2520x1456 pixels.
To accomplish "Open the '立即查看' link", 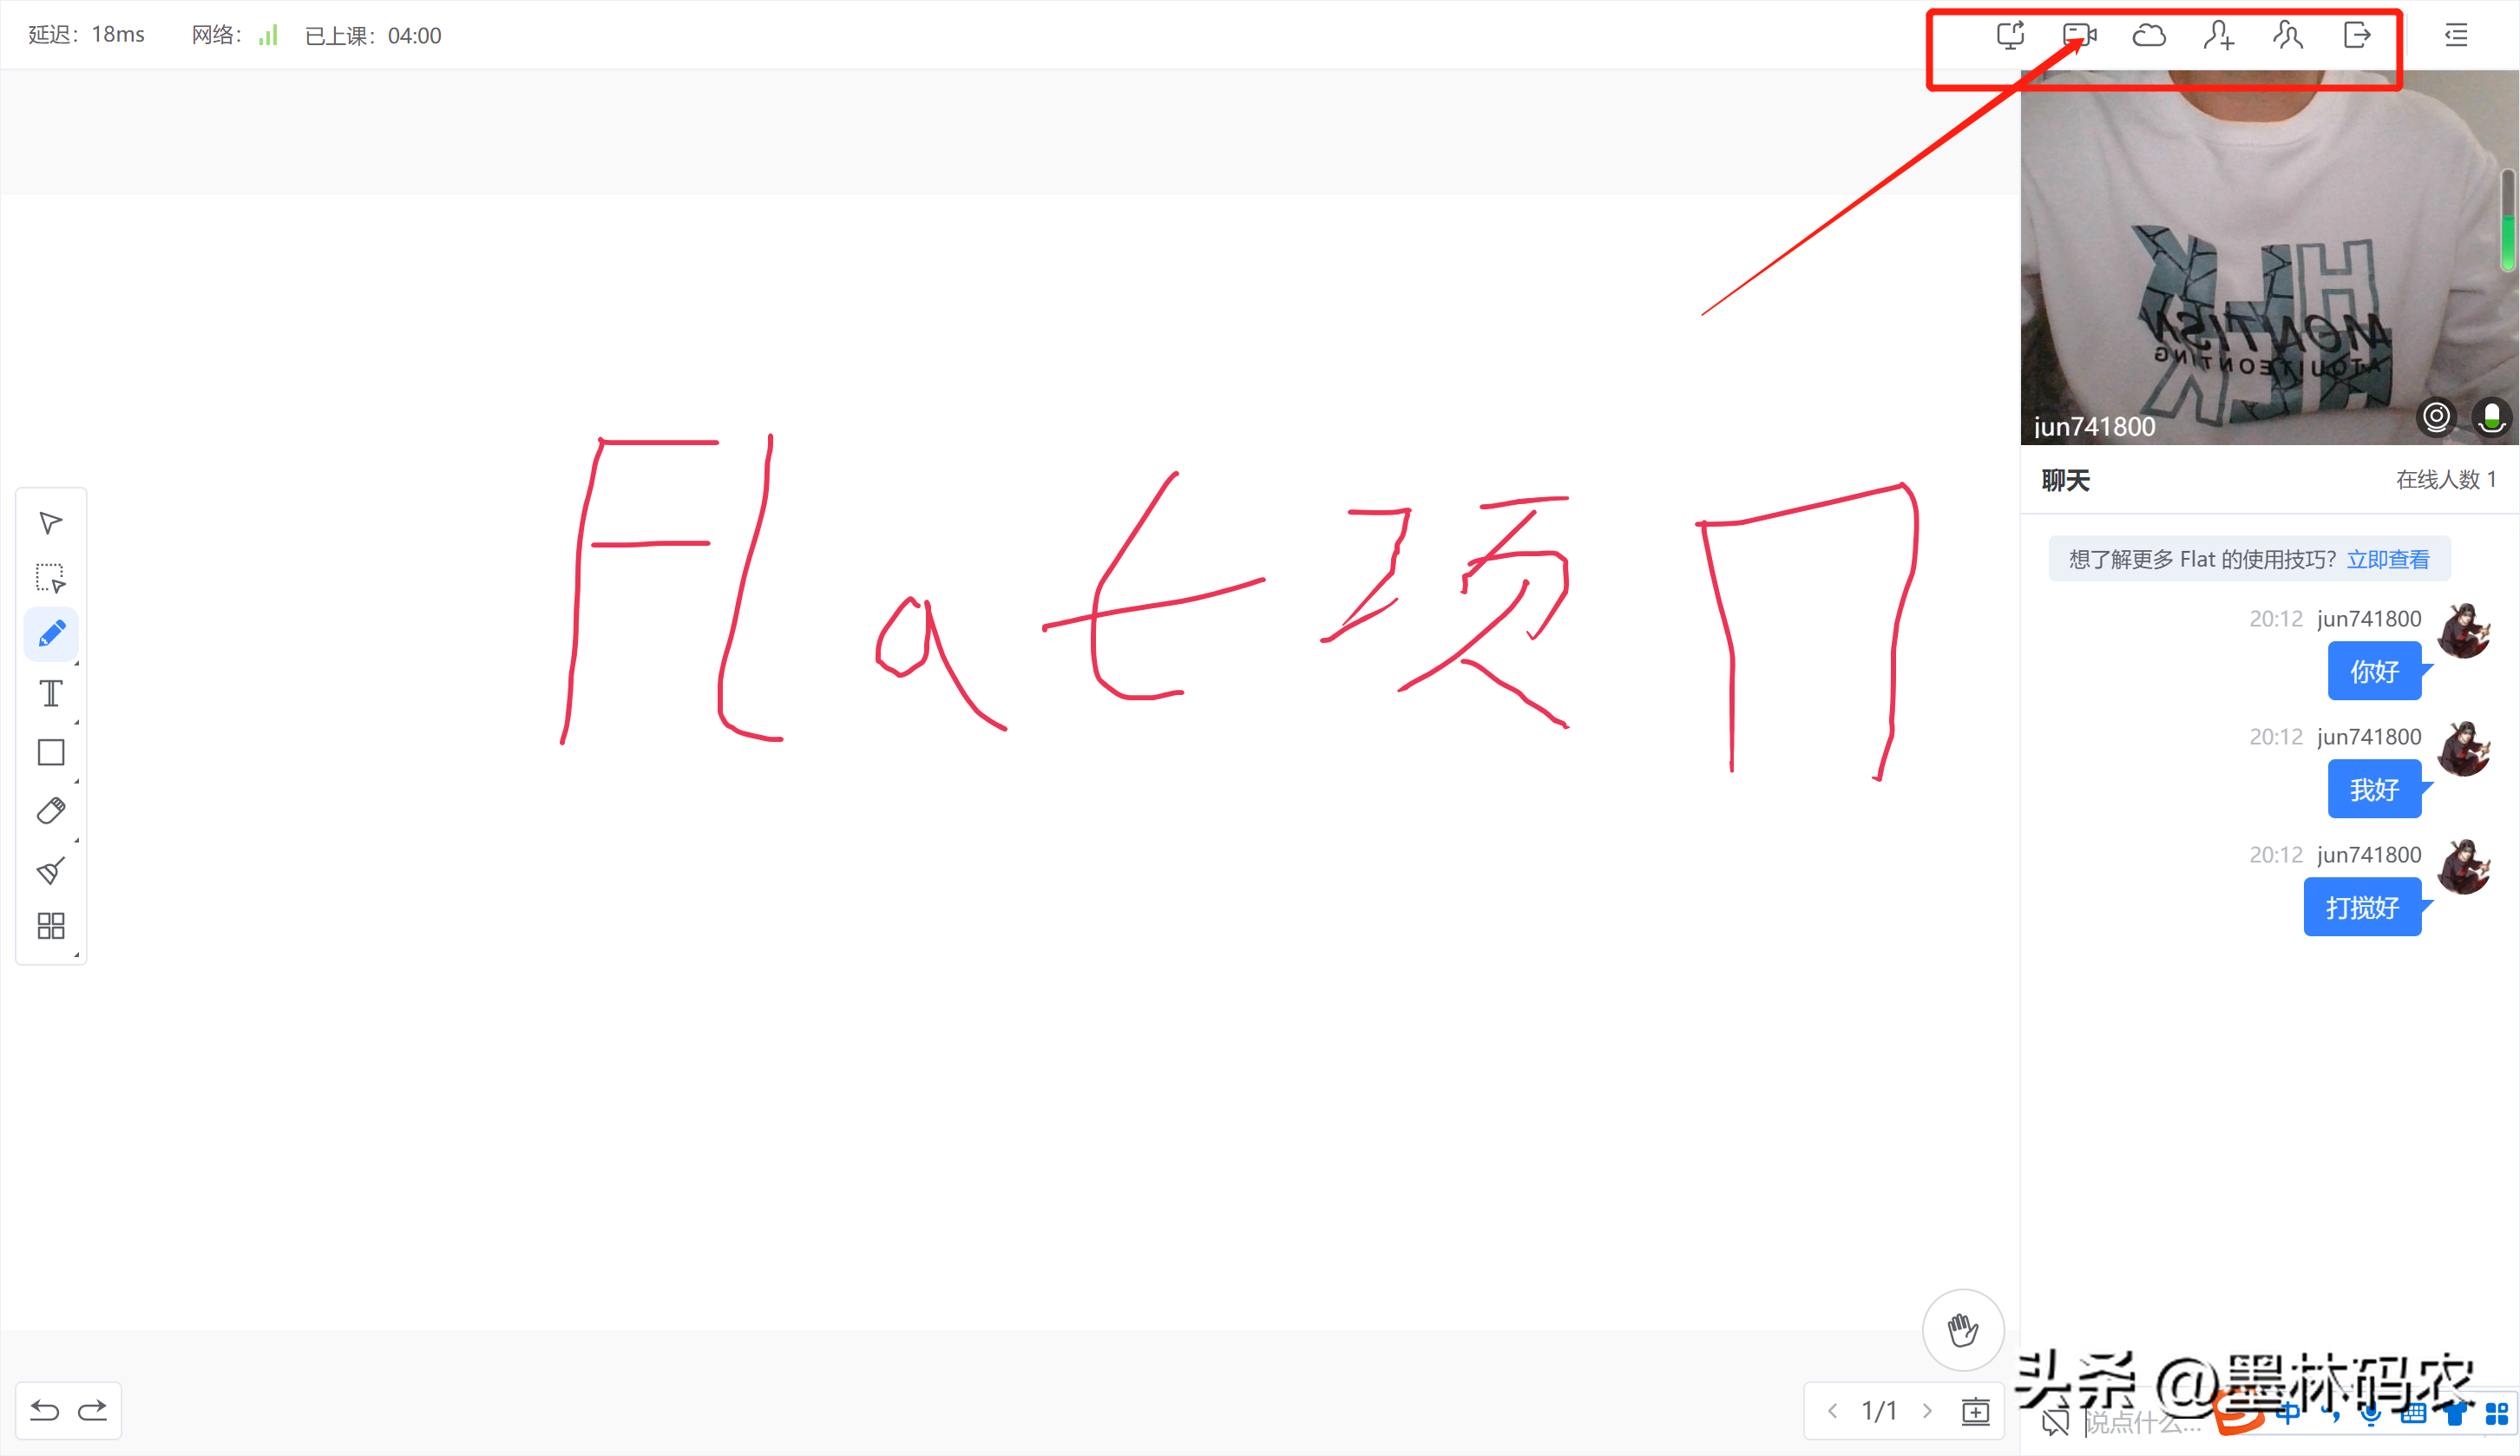I will coord(2388,559).
